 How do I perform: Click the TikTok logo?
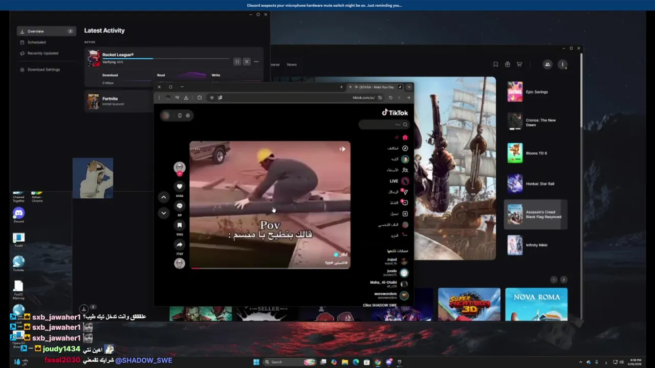[x=395, y=112]
